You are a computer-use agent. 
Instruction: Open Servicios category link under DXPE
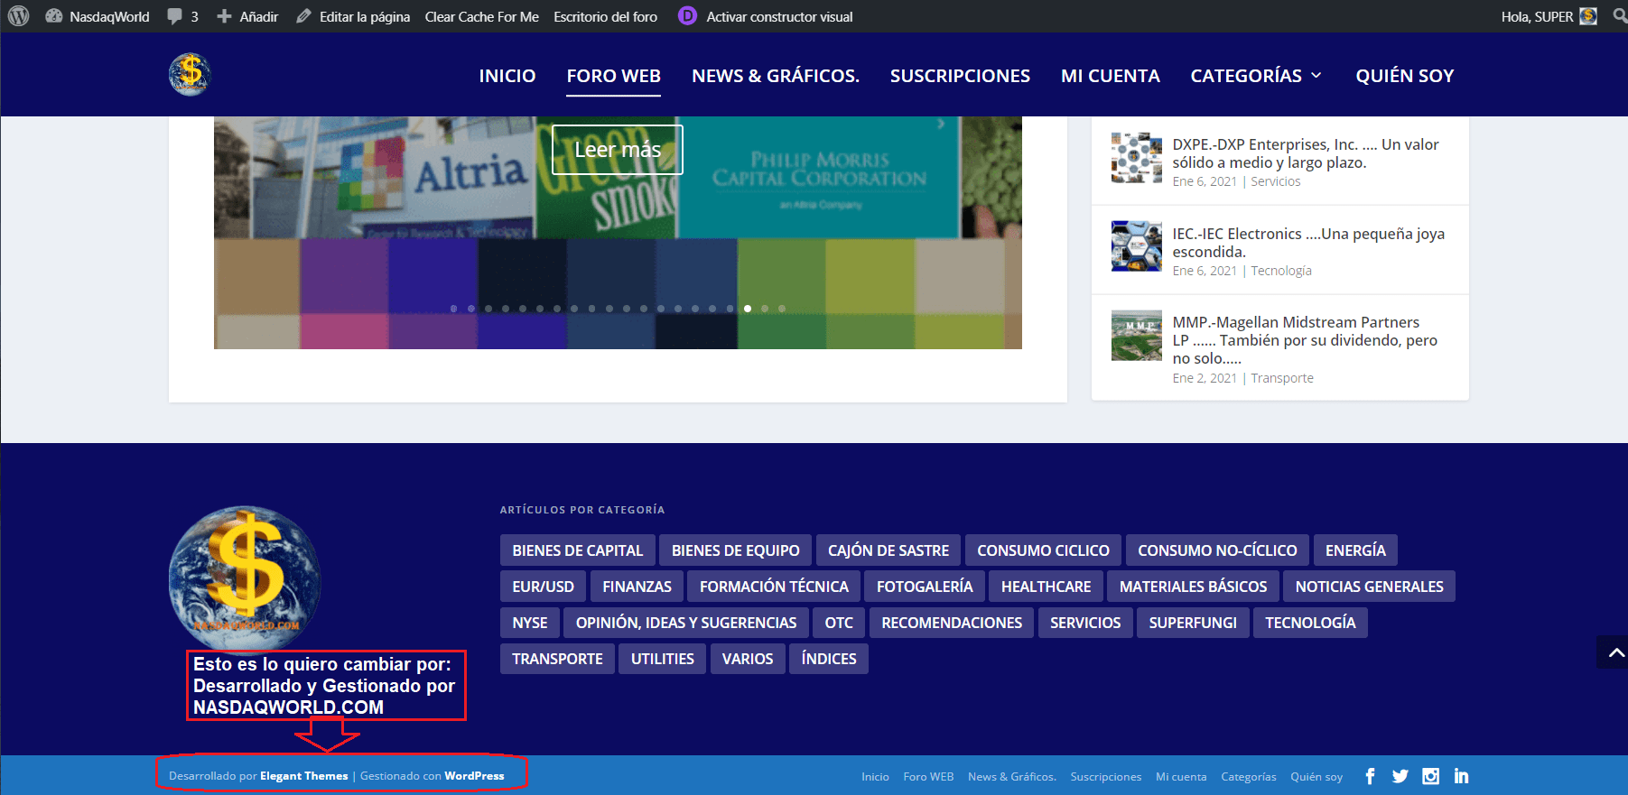[x=1276, y=181]
